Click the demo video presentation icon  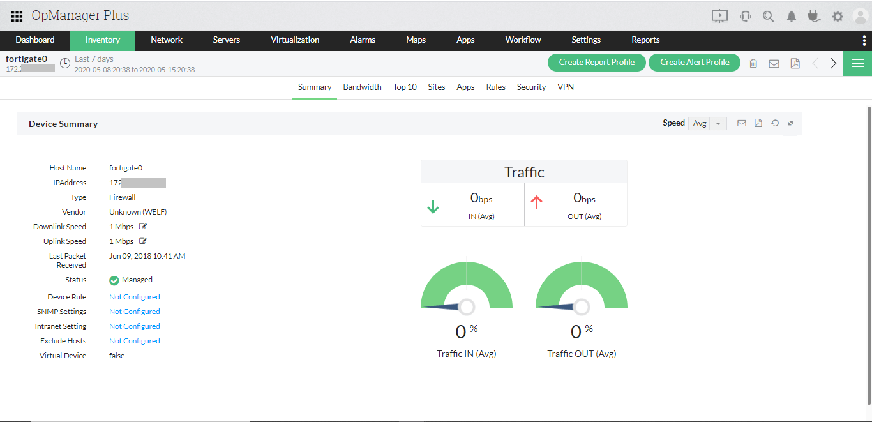(x=719, y=16)
